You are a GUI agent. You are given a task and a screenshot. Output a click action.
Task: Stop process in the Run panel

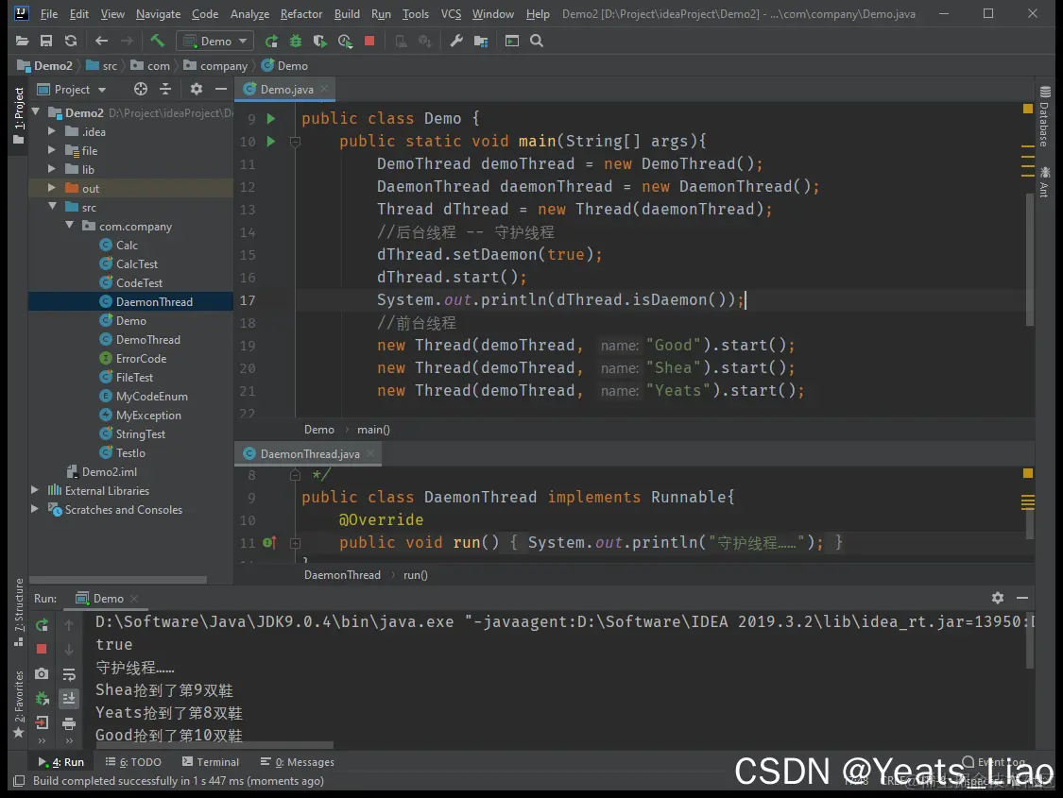(x=42, y=648)
